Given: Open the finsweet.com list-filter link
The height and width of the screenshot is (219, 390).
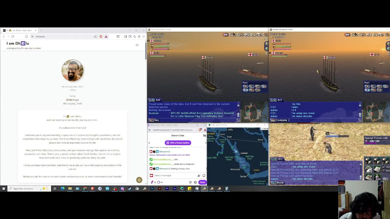Looking at the screenshot, I should 170,155.
